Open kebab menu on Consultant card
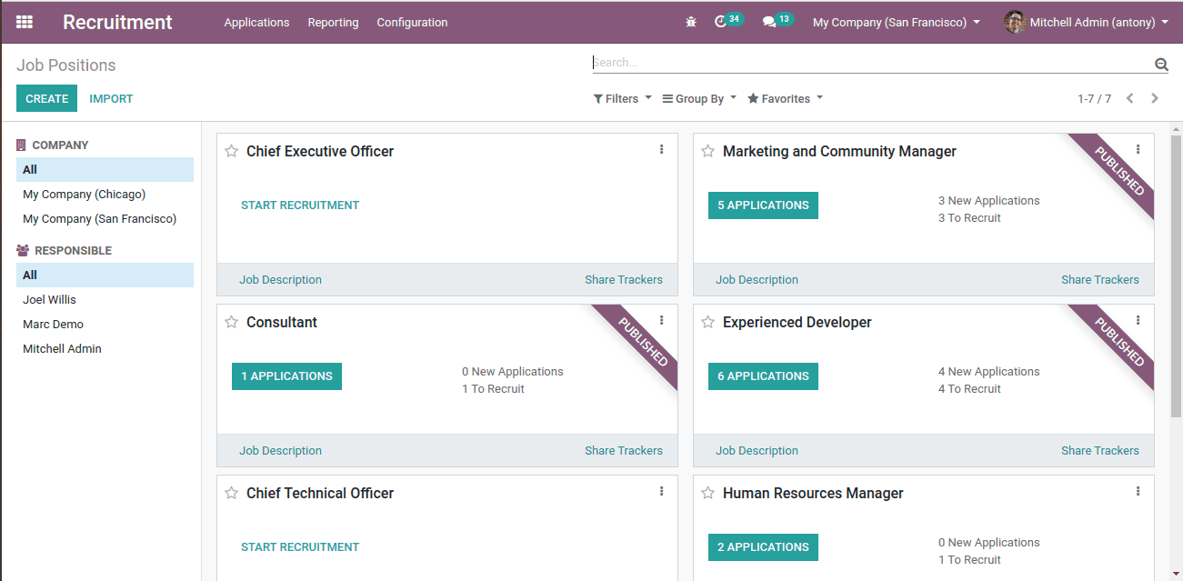The height and width of the screenshot is (581, 1183). tap(661, 320)
